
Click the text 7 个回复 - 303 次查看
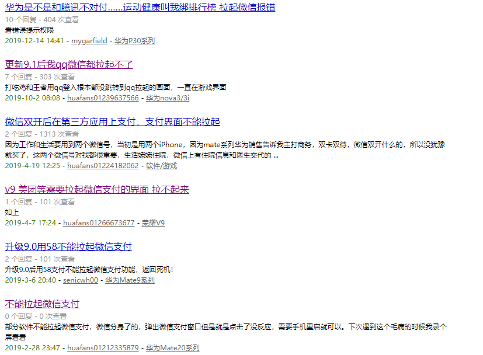[x=40, y=77]
